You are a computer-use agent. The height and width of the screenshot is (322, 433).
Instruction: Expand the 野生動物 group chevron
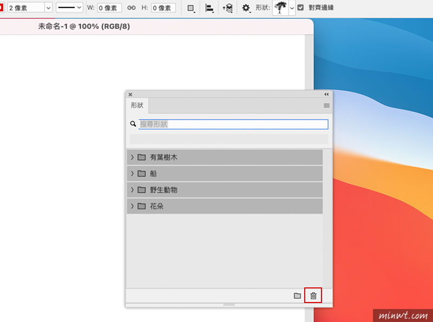point(132,190)
